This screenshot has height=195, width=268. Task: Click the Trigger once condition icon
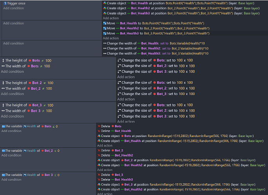pos(5,4)
